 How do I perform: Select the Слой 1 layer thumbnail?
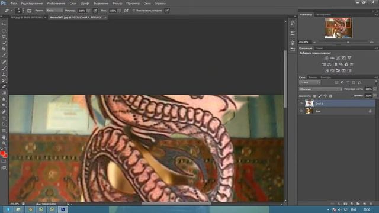(309, 104)
